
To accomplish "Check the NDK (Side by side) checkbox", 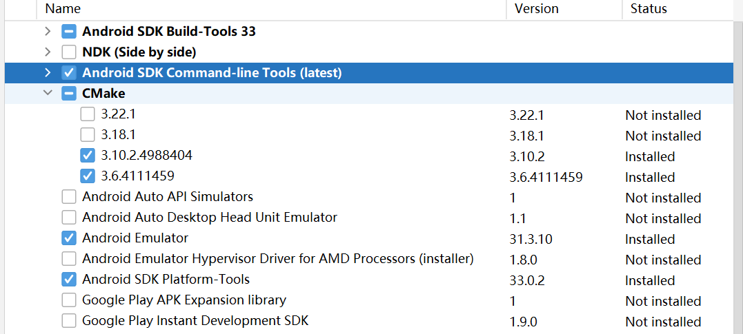I will click(x=69, y=52).
